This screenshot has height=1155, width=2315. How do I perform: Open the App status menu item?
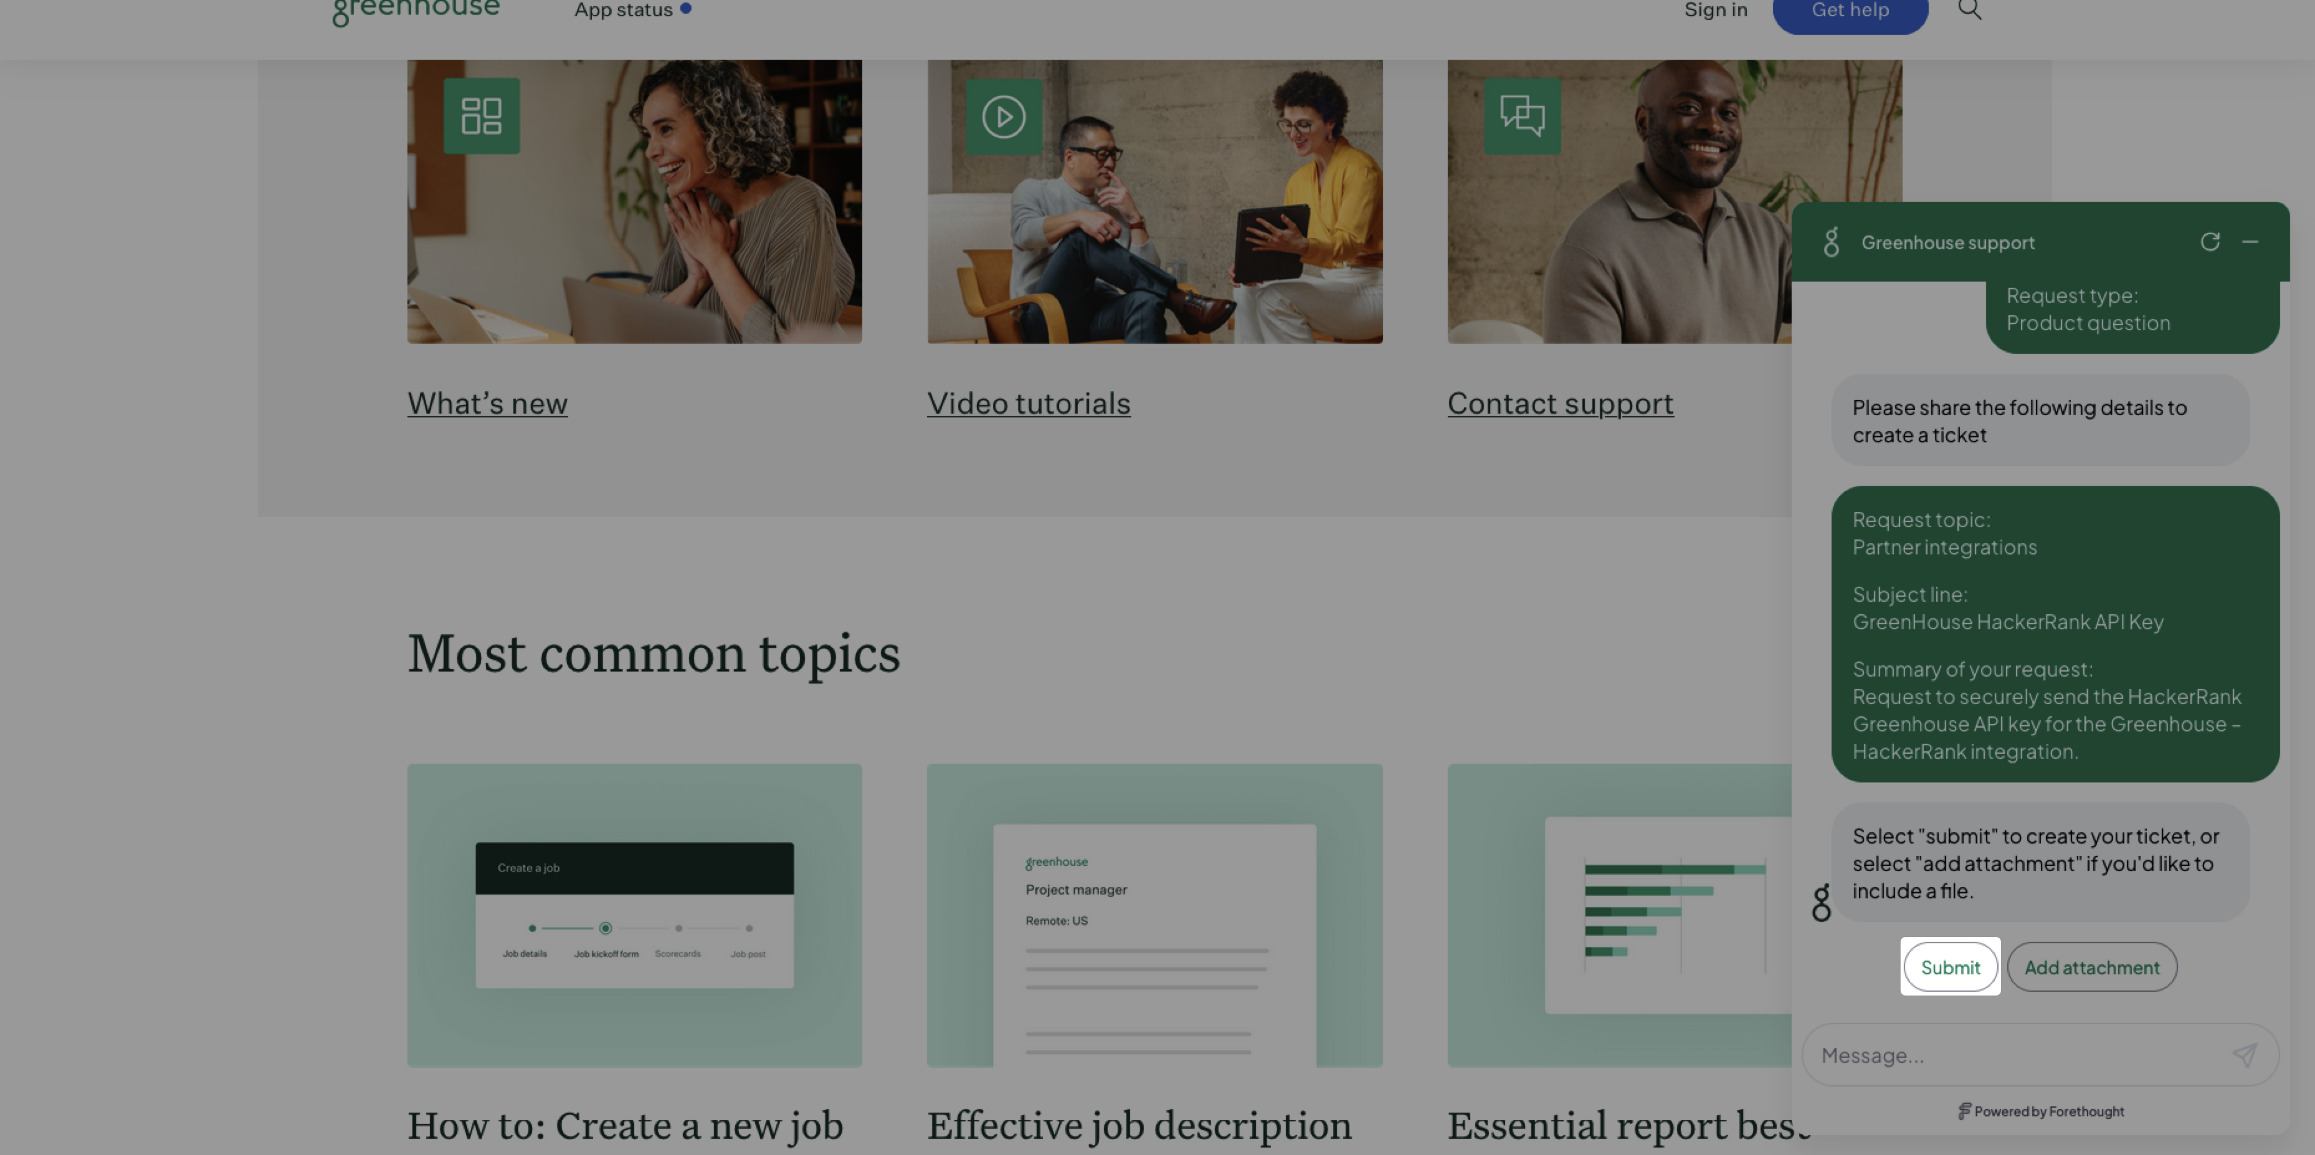click(623, 10)
